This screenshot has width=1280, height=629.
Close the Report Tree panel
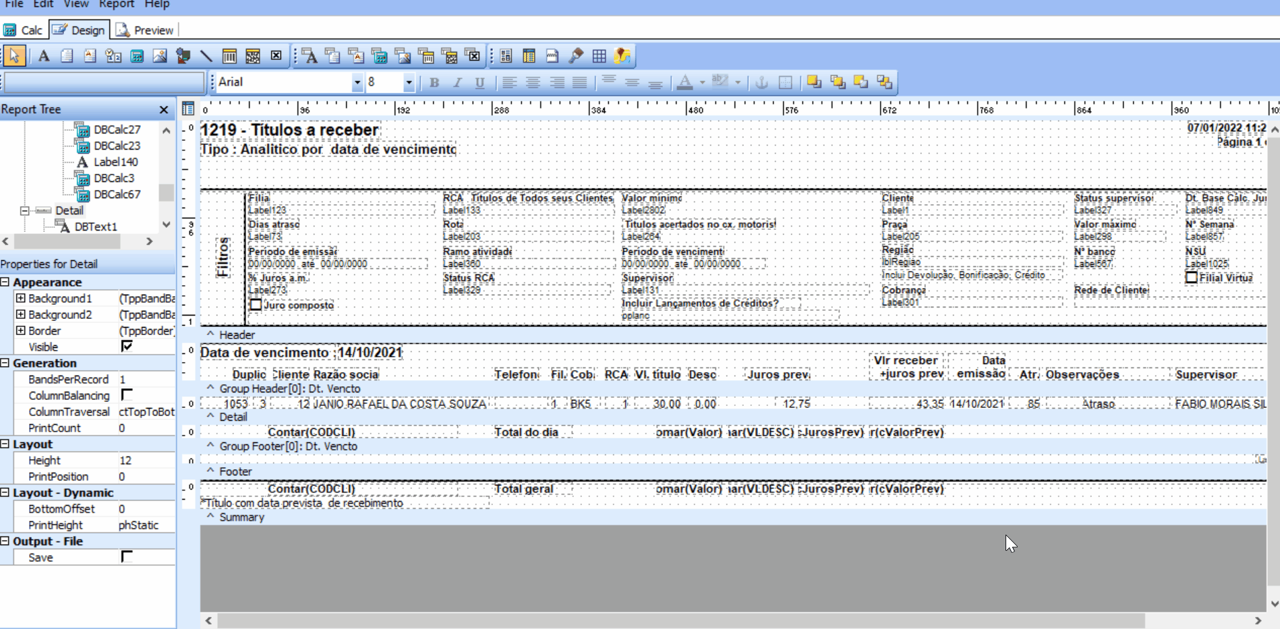pyautogui.click(x=163, y=109)
